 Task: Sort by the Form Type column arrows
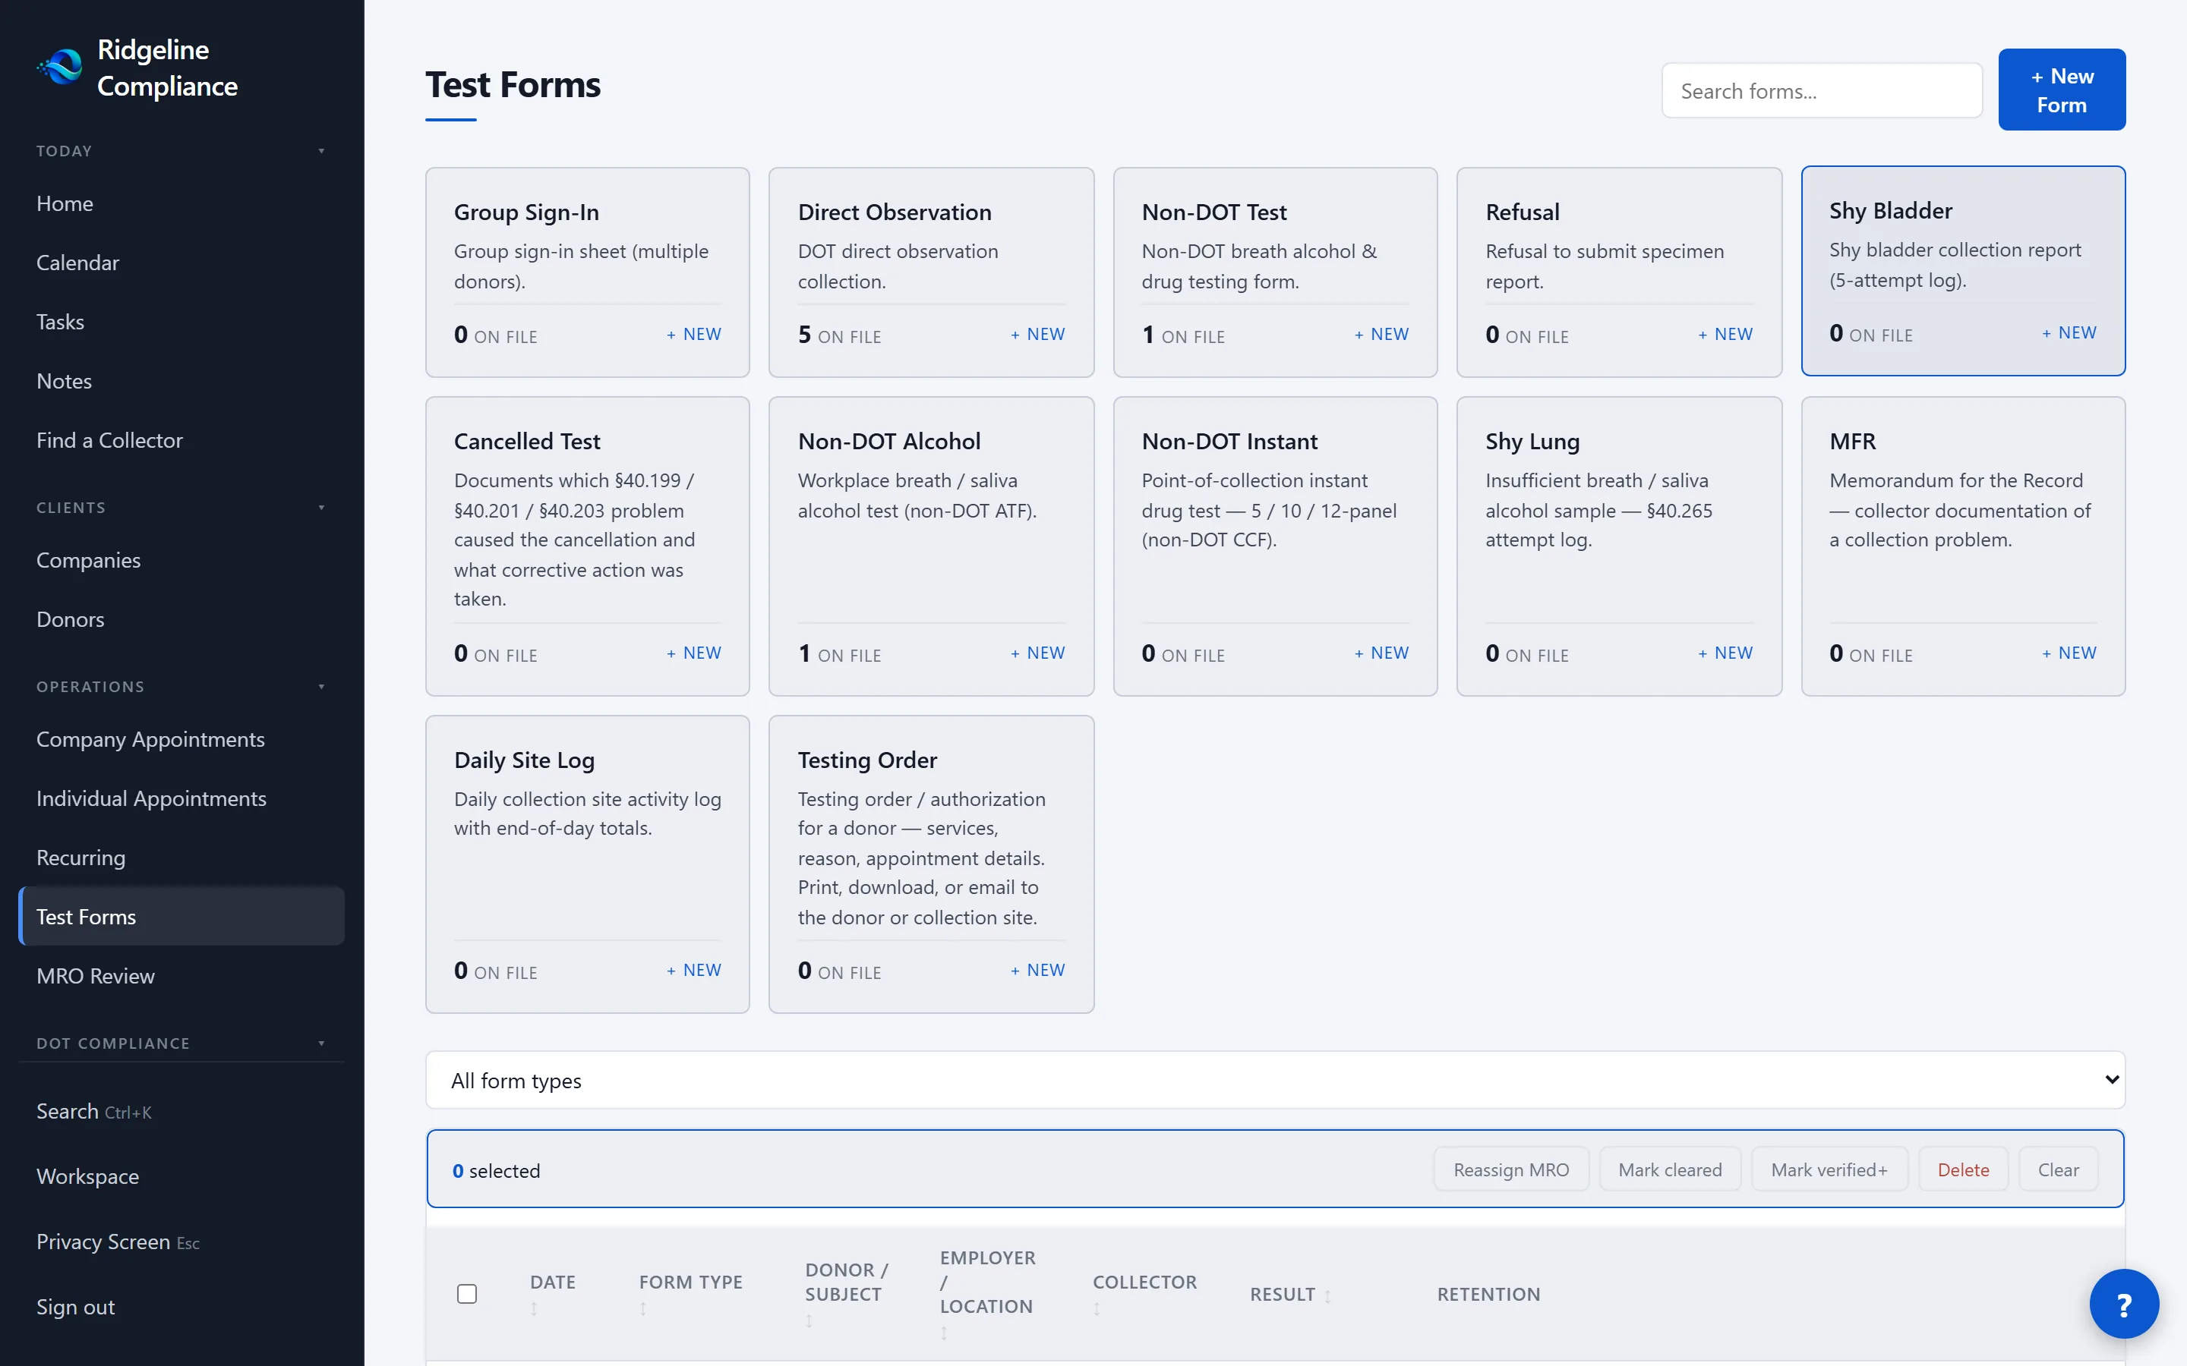pos(643,1308)
